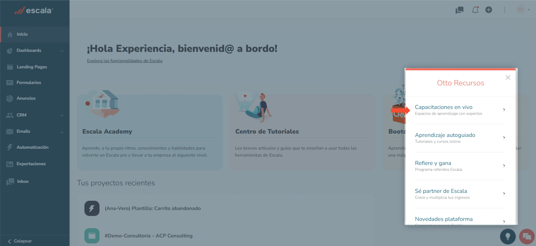Click chevron next to Sé partner de Escala
Screen dimensions: 536x246
(x=504, y=194)
